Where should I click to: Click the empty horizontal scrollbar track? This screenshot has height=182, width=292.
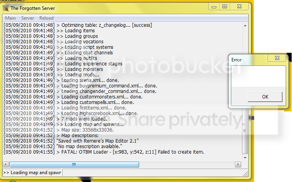(187, 165)
